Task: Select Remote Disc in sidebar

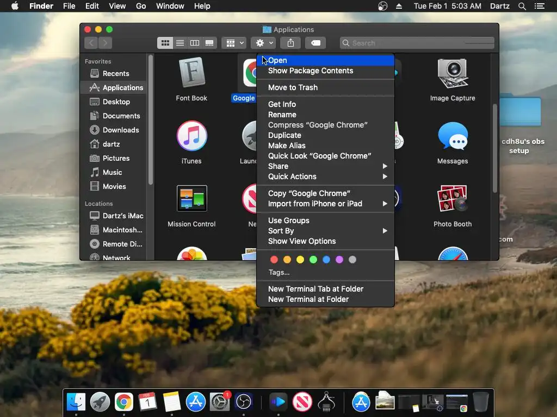Action: [114, 244]
